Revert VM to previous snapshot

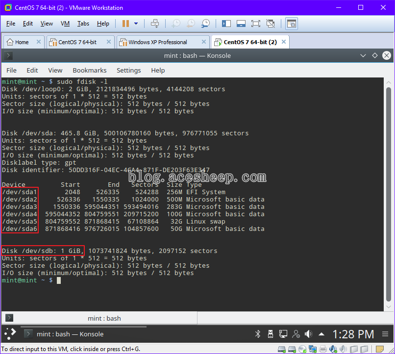(x=191, y=24)
